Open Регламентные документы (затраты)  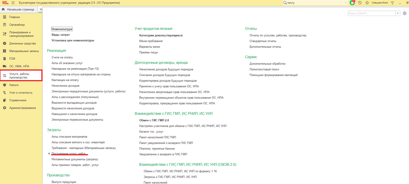75,159
